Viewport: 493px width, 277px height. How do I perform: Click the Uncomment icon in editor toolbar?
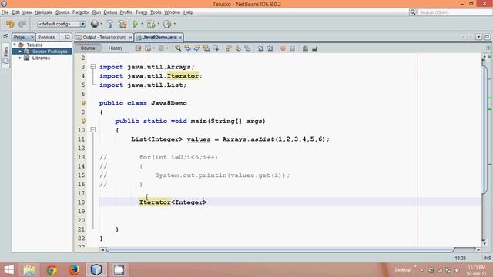click(315, 48)
